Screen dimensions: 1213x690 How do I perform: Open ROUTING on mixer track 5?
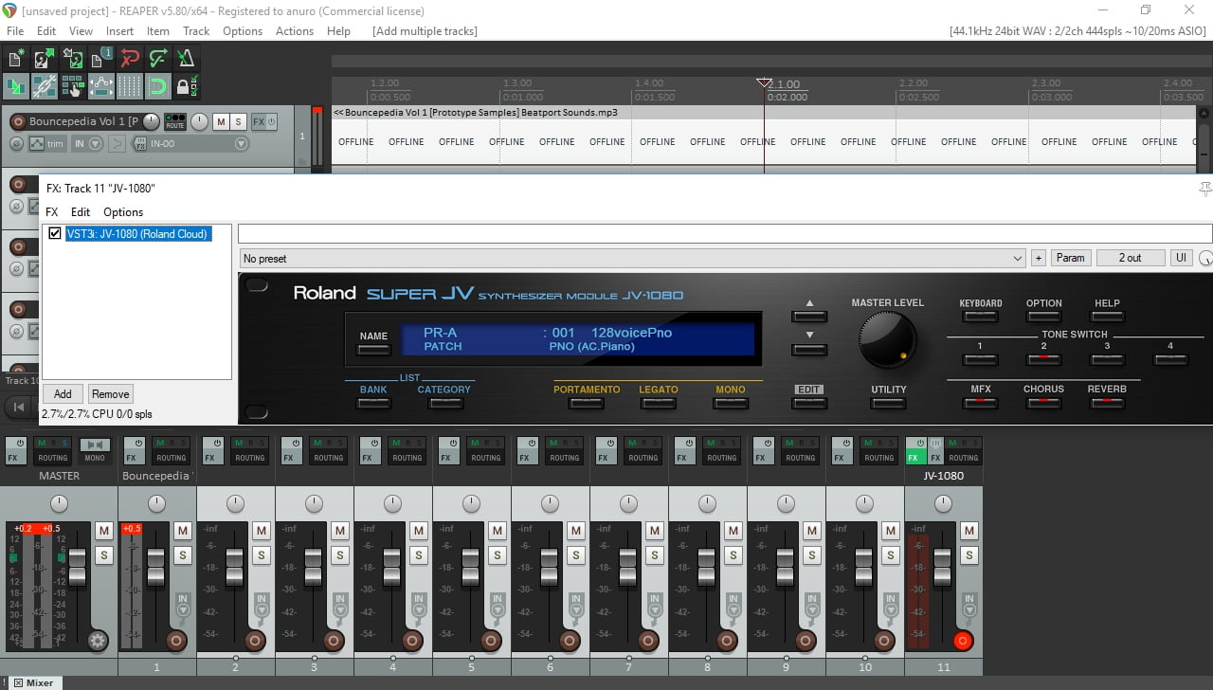(x=486, y=450)
